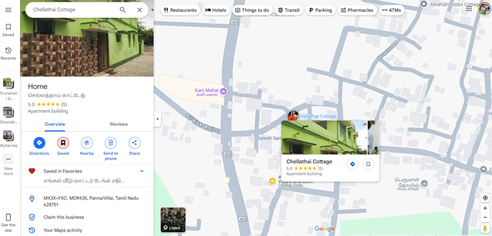The image size is (492, 236).
Task: Filter by Restaurants chip
Action: [x=180, y=10]
